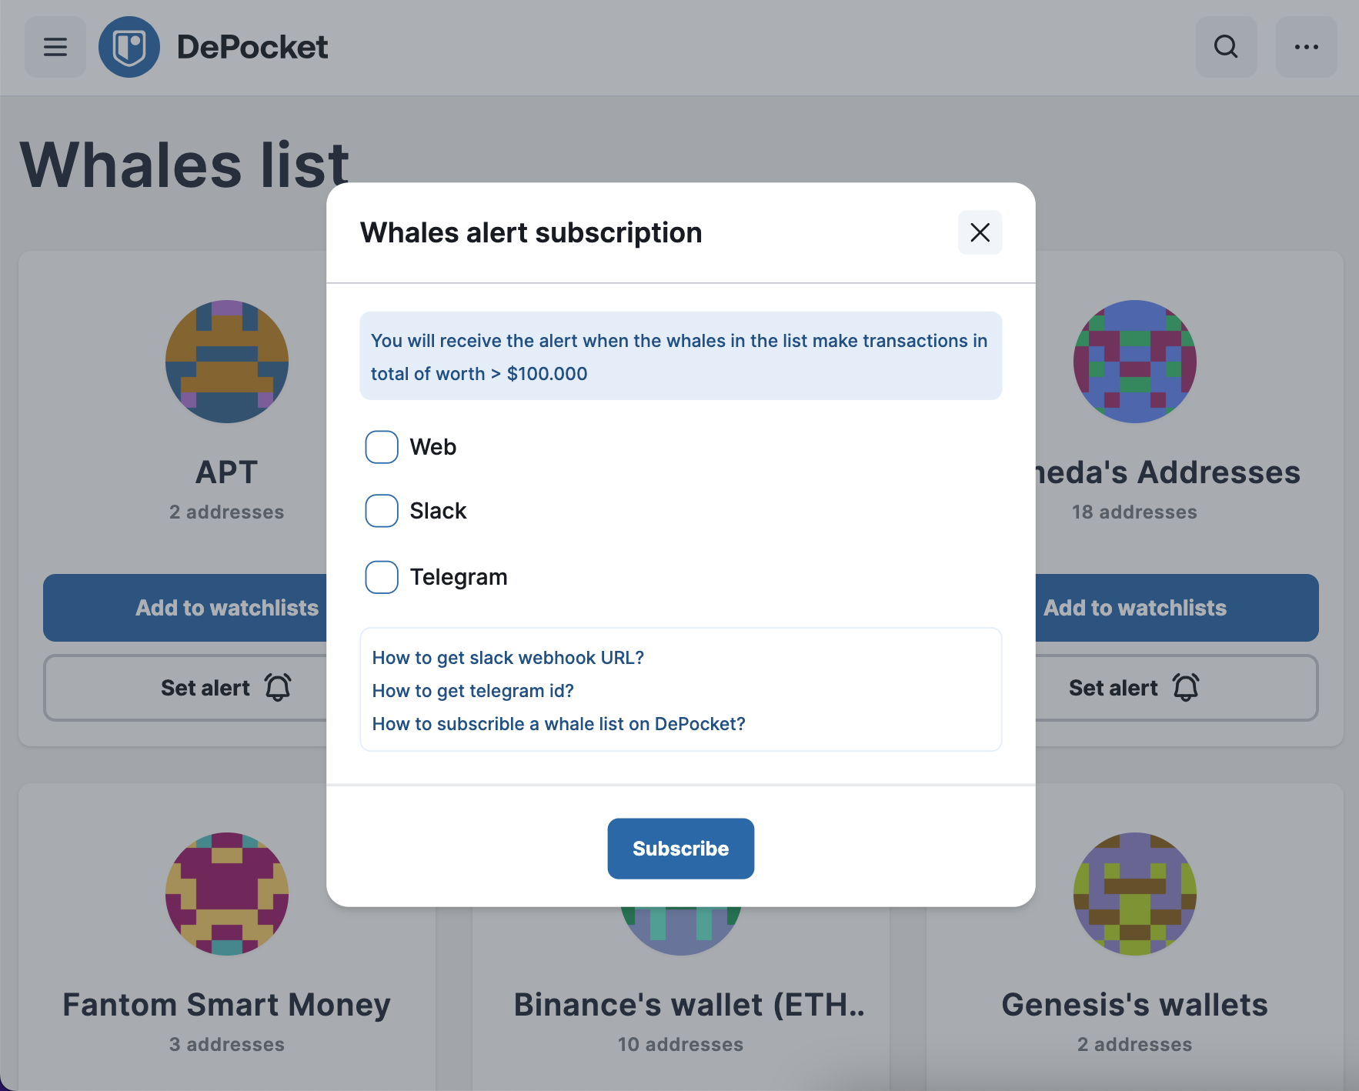Open the search magnifier icon
Viewport: 1359px width, 1091px height.
click(x=1226, y=47)
